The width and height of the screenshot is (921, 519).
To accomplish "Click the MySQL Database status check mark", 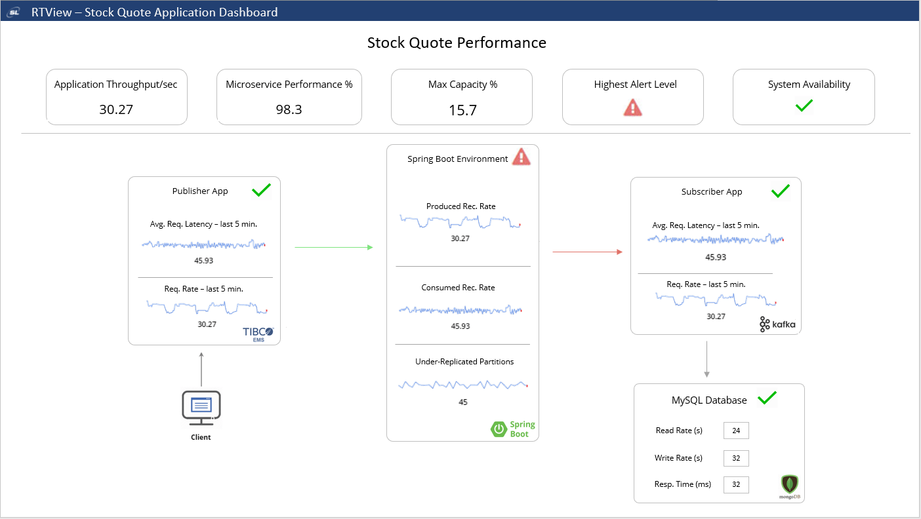I will click(767, 397).
